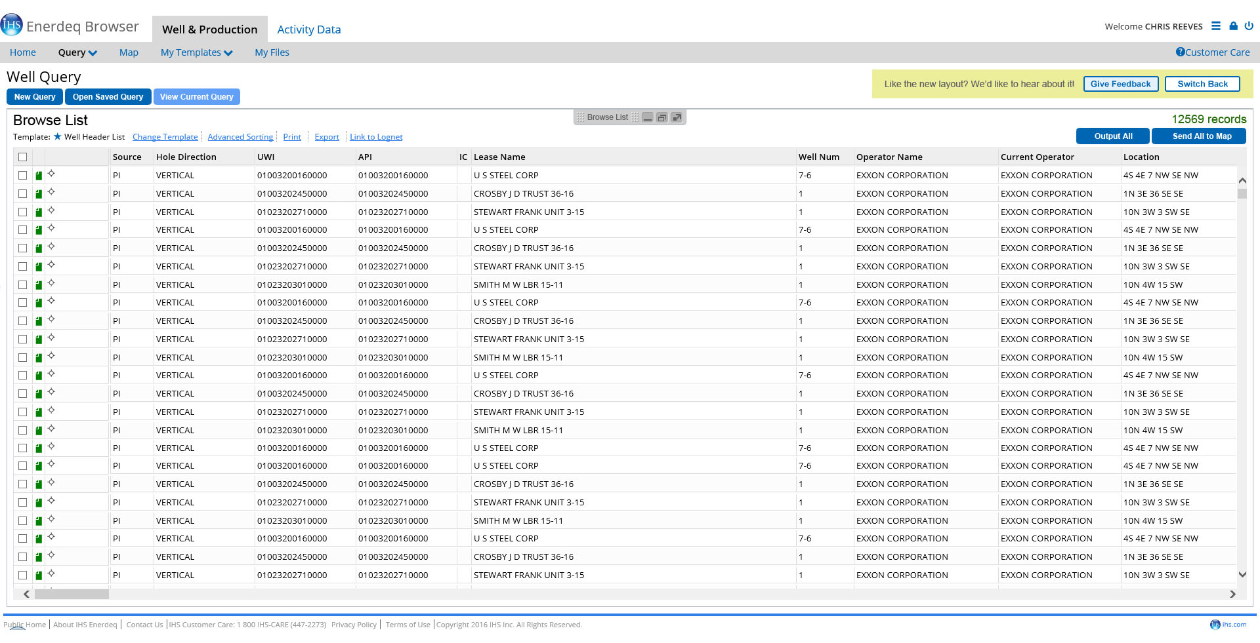Click the lock icon in the header
Image resolution: width=1260 pixels, height=643 pixels.
click(1233, 26)
